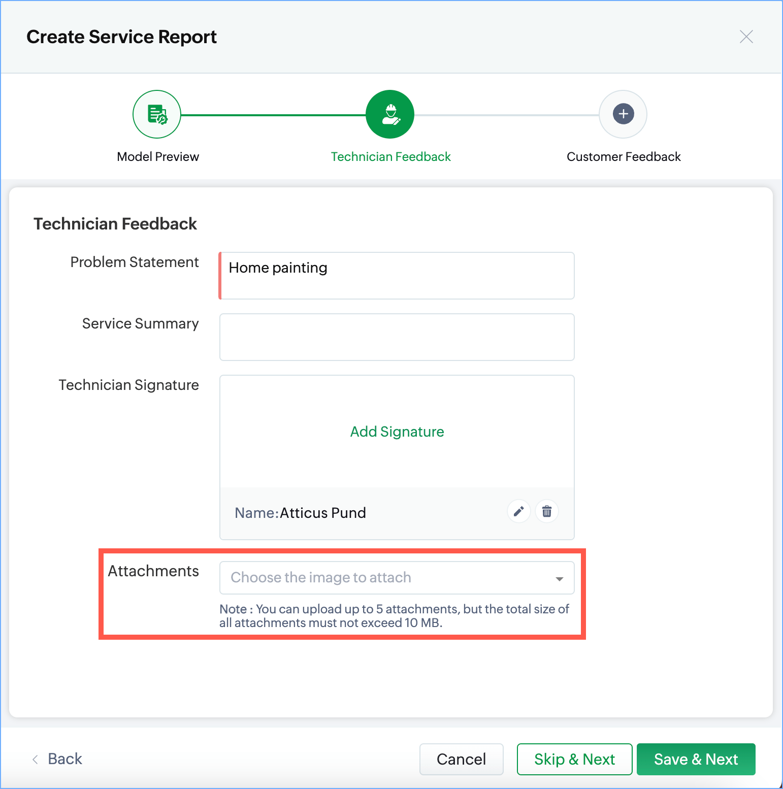Edit the technician name with pencil icon

click(x=518, y=511)
